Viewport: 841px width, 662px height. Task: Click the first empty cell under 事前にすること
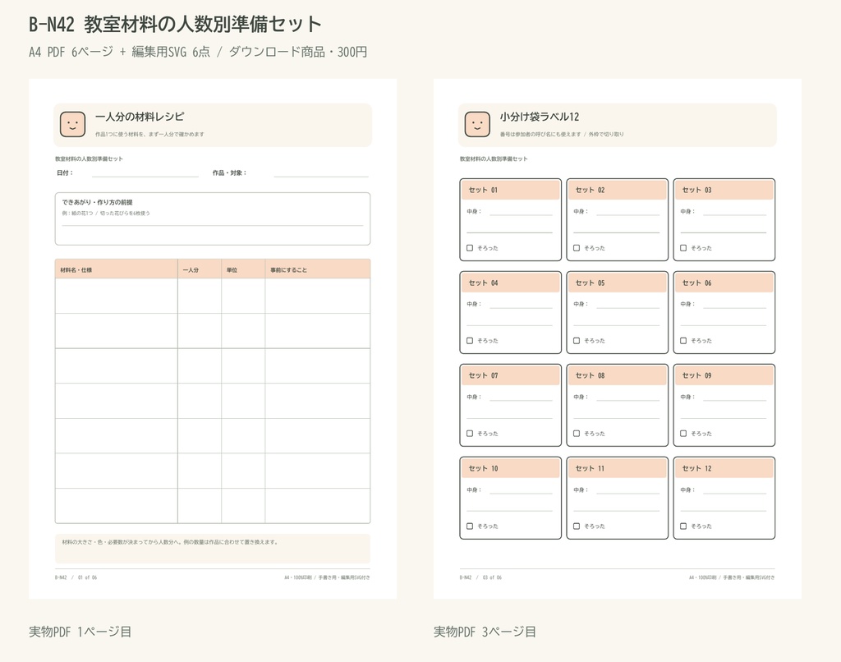[318, 296]
